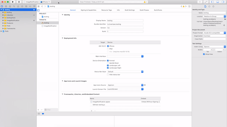Click the Run (play) build button
Screen dimensions: 227x127
click(13, 2)
